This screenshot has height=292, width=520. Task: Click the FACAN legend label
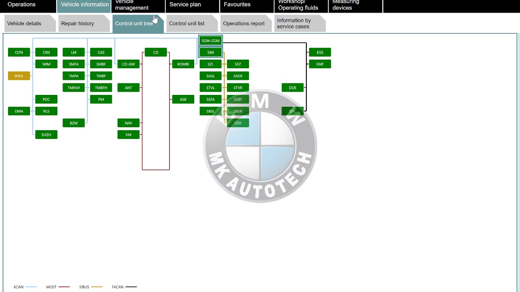click(x=118, y=287)
